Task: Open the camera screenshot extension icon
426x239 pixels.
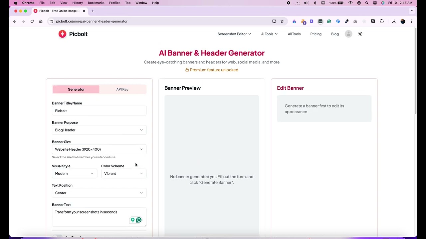Action: click(x=355, y=21)
